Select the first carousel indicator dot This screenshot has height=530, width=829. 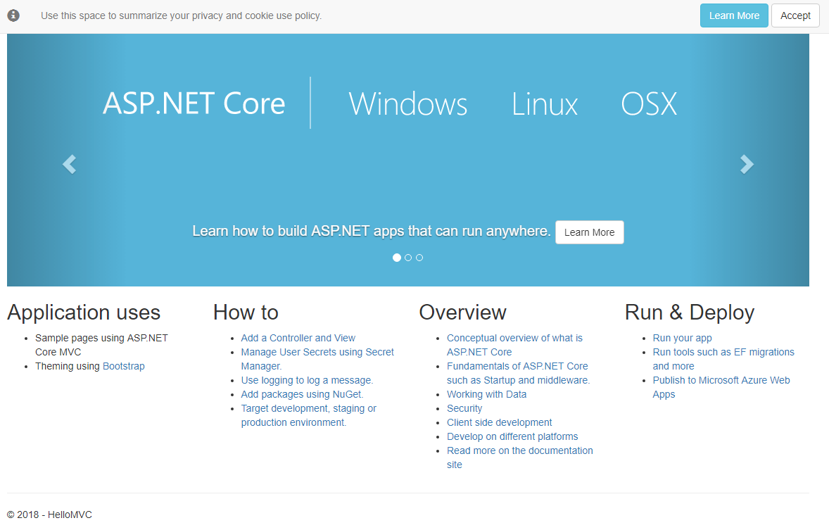coord(396,258)
